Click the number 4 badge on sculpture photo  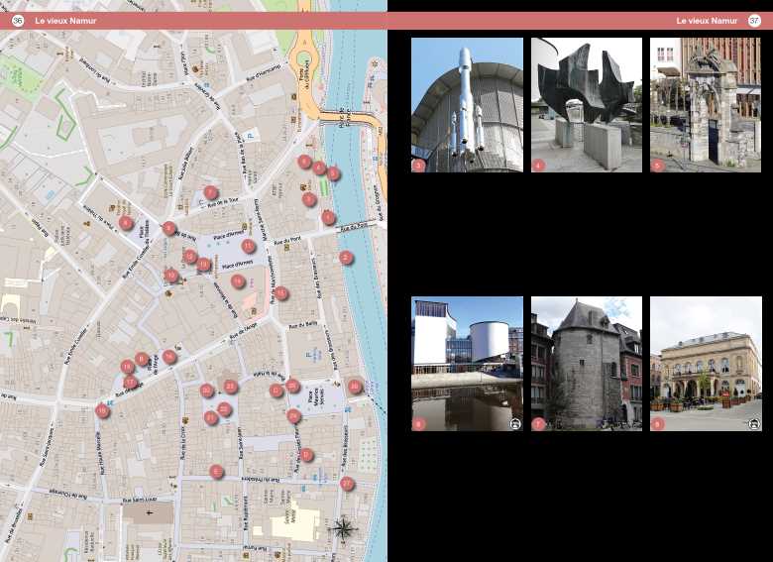coord(538,166)
